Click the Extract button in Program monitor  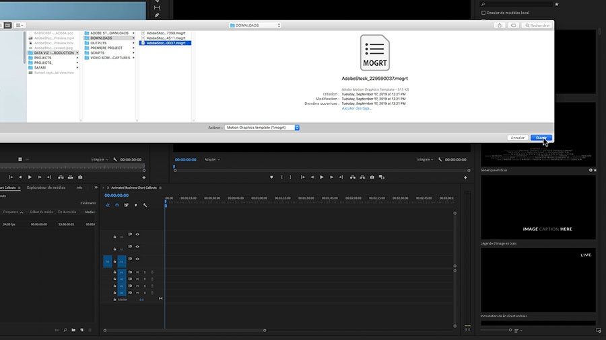coord(362,177)
